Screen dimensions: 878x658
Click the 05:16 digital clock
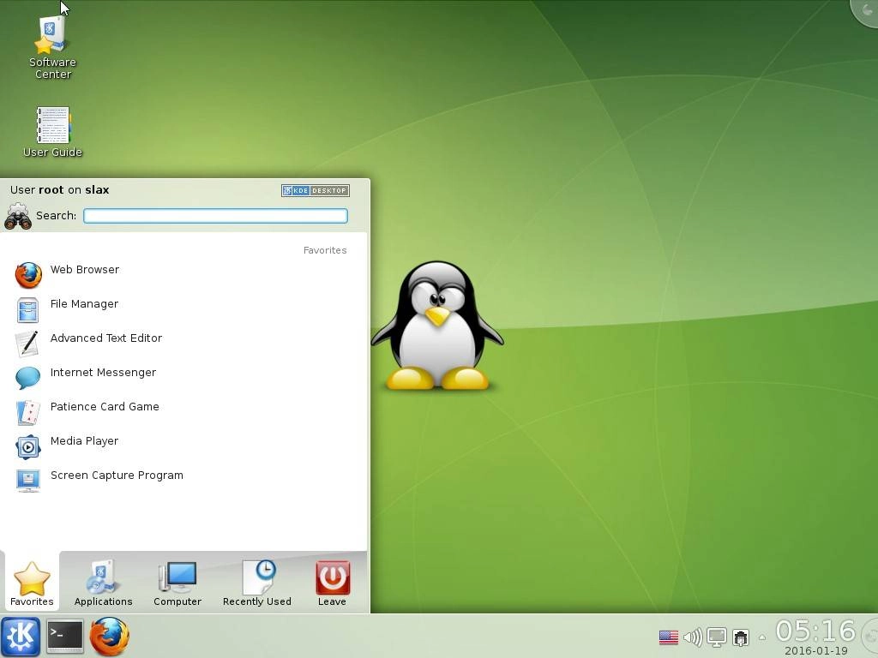click(816, 631)
